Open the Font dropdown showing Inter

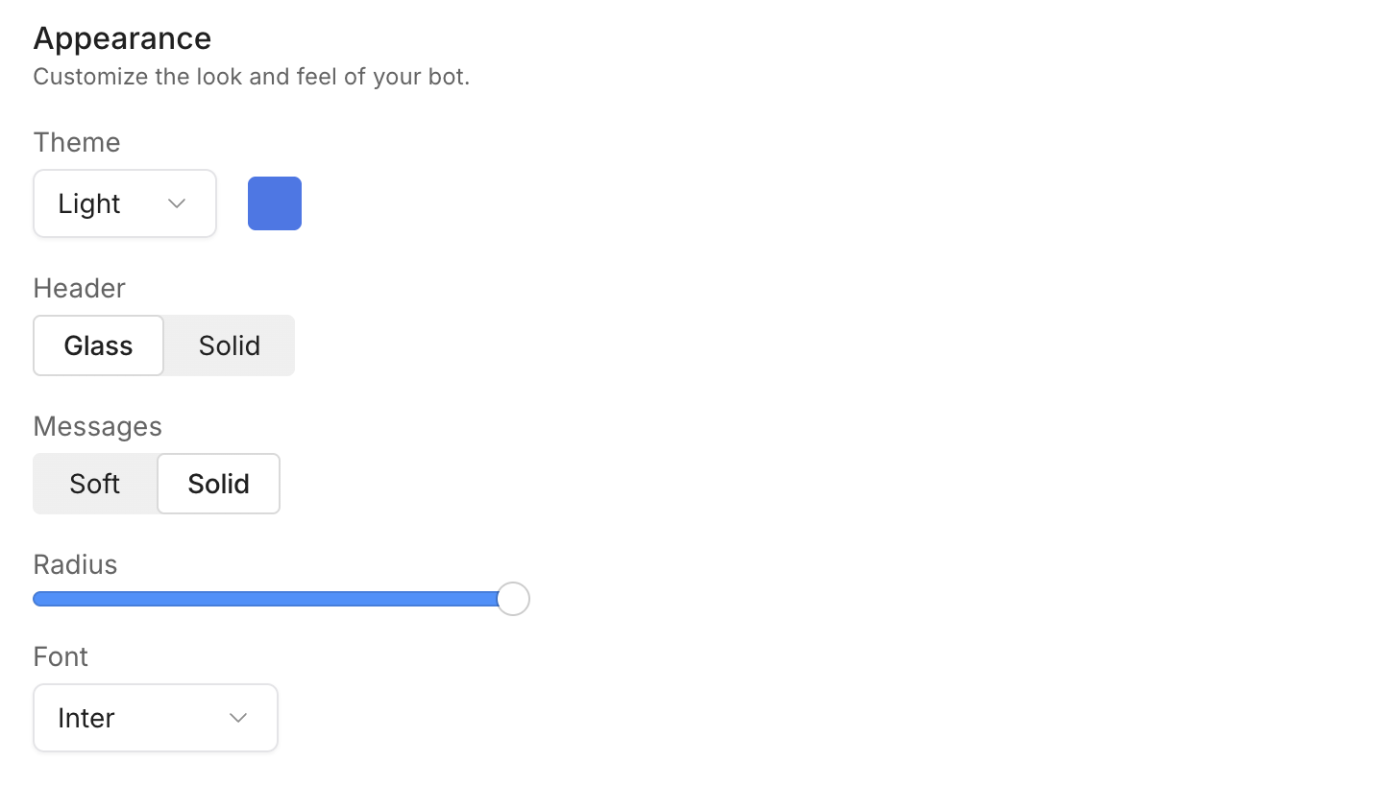click(x=156, y=718)
